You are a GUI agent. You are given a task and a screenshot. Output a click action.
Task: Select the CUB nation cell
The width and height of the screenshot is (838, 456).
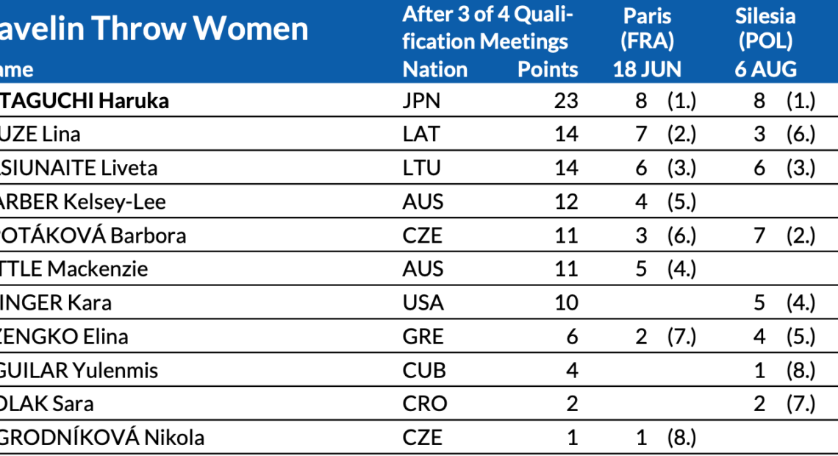(424, 370)
